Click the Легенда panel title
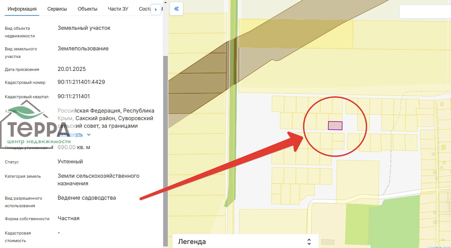The height and width of the screenshot is (248, 451). point(192,242)
